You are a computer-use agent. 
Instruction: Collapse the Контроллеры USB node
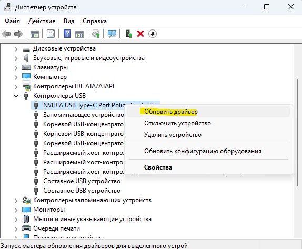[x=16, y=96]
